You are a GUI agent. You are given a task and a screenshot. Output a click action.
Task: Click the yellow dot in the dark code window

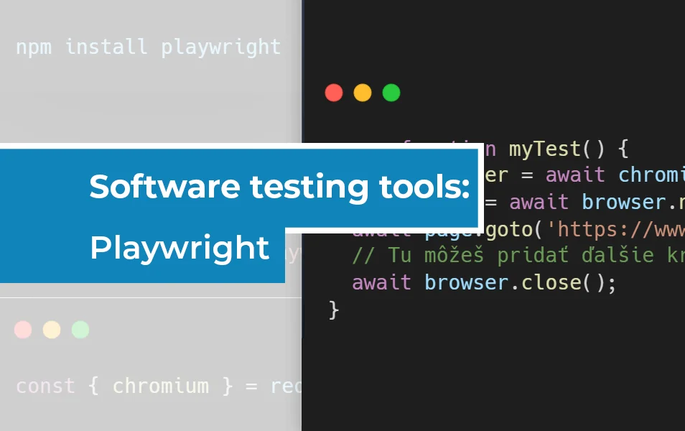pyautogui.click(x=363, y=93)
